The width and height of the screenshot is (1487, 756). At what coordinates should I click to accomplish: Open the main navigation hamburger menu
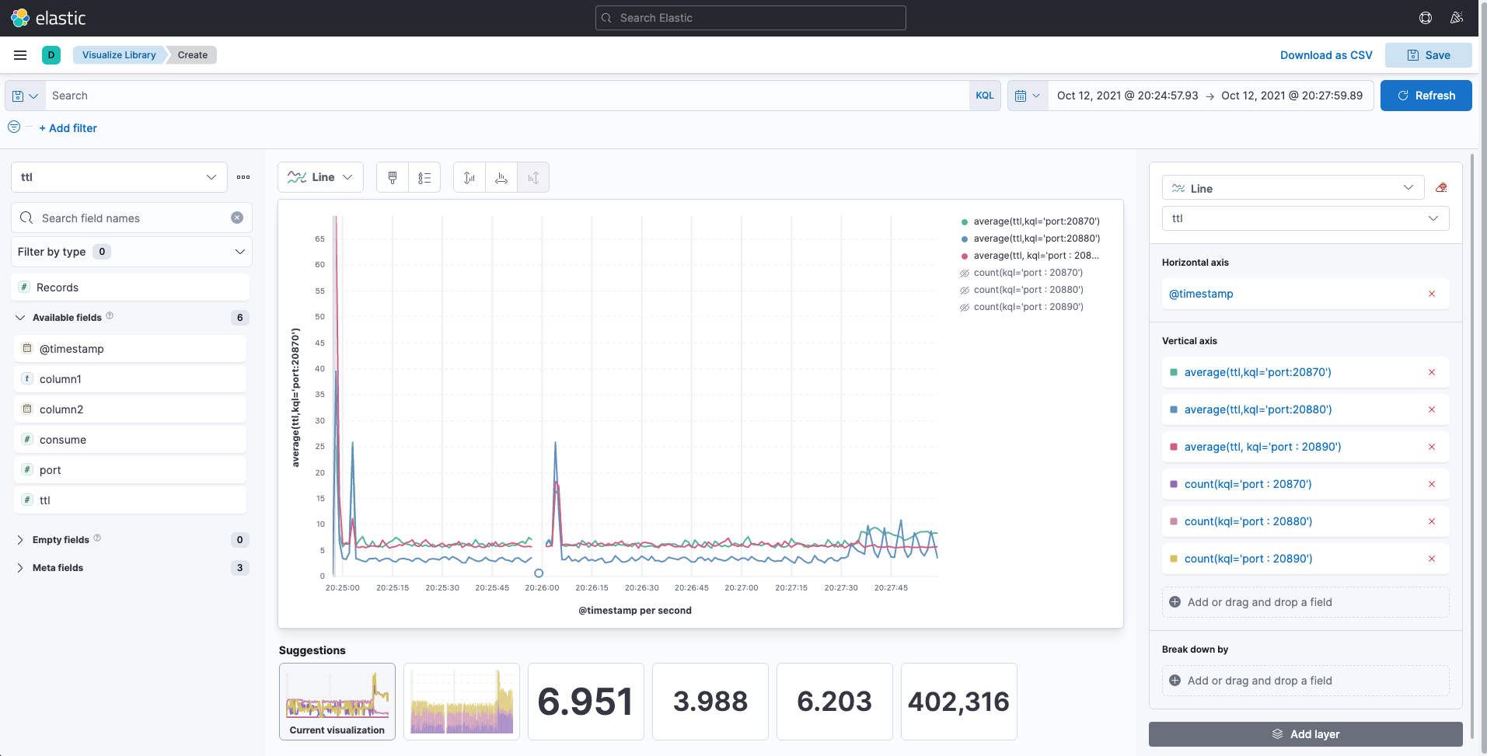point(20,55)
